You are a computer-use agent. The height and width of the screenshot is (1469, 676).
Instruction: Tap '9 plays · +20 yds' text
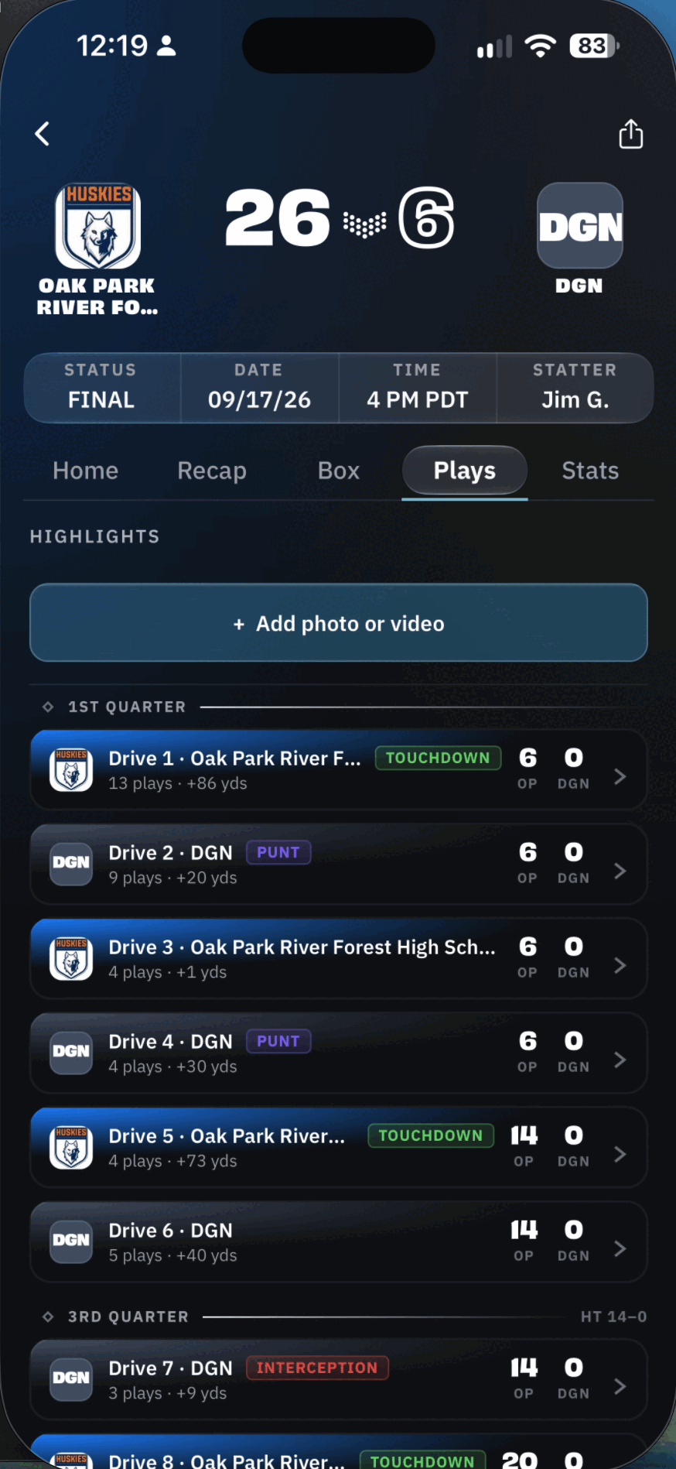[x=172, y=878]
